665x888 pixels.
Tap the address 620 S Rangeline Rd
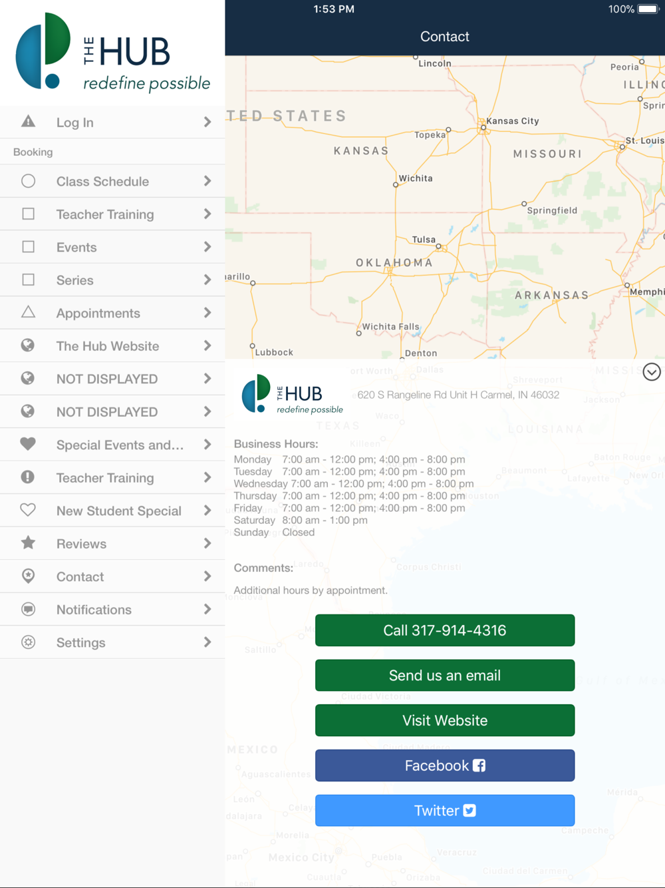coord(458,395)
